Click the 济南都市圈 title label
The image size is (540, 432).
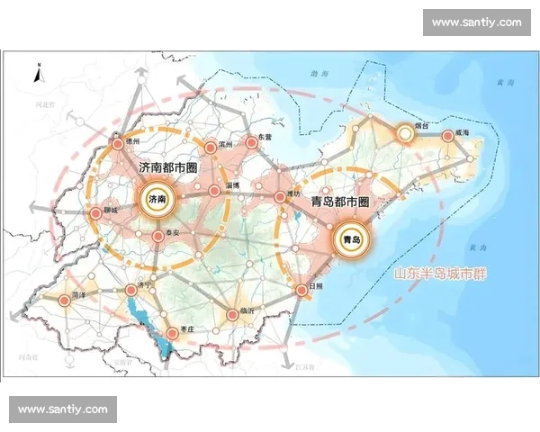coord(168,167)
